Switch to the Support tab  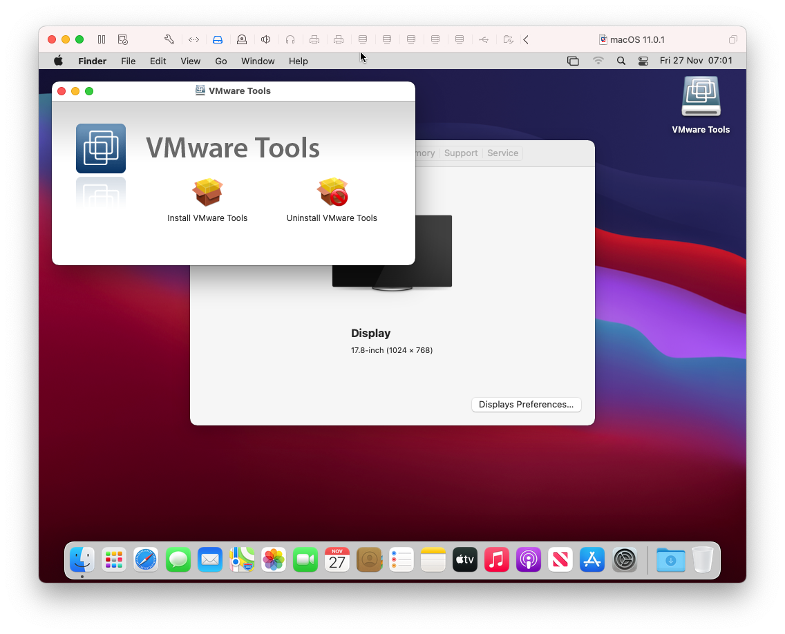tap(460, 153)
